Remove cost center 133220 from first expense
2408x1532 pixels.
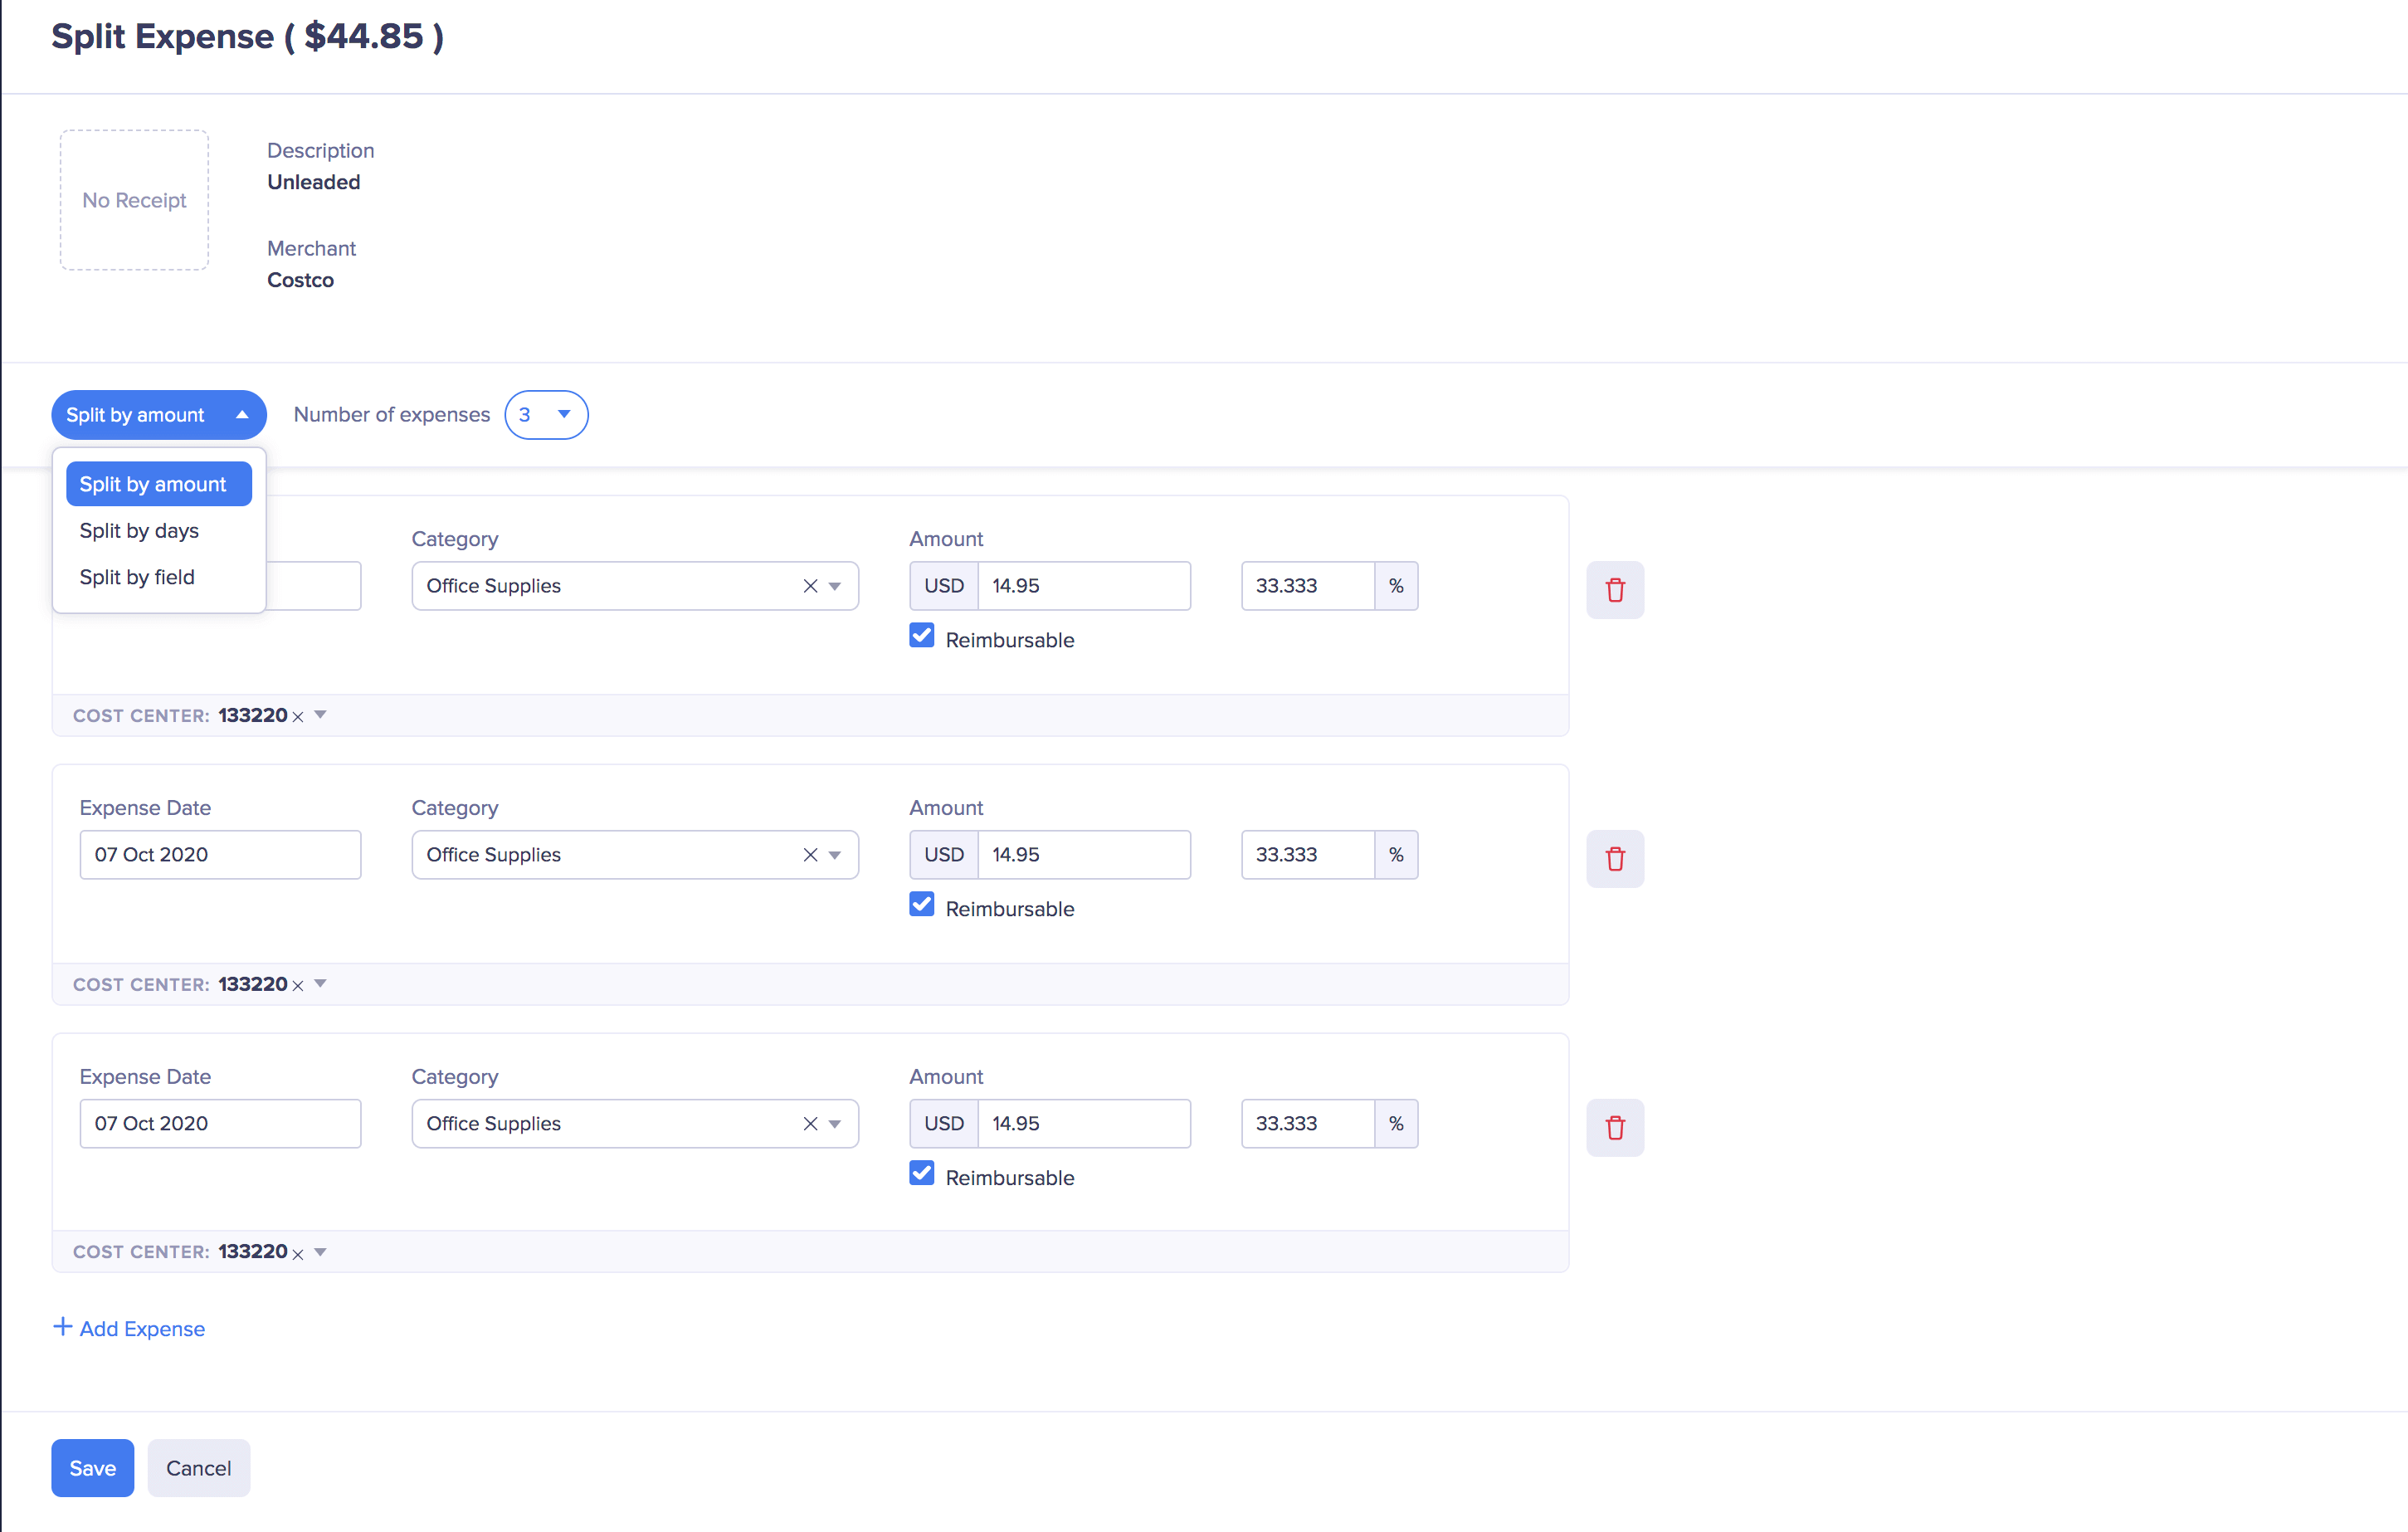point(298,717)
